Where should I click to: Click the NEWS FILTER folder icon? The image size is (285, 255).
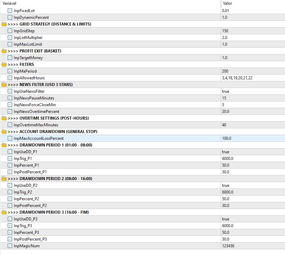pos(4,85)
